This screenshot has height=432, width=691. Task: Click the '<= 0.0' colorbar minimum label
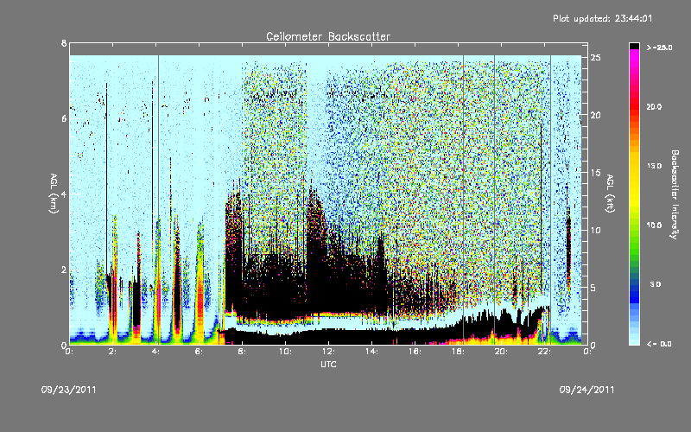pos(660,344)
